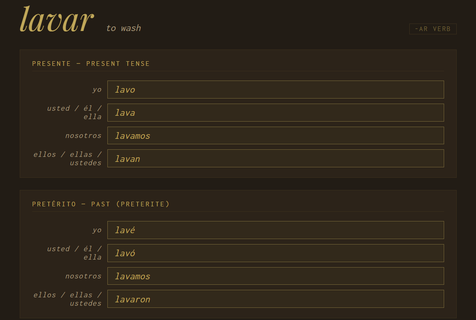This screenshot has height=320, width=476.
Task: Click the present tense yo input field
Action: (275, 90)
